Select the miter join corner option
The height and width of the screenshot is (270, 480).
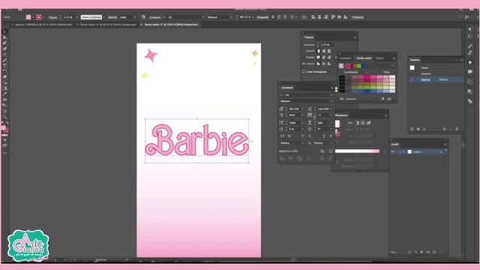point(318,57)
